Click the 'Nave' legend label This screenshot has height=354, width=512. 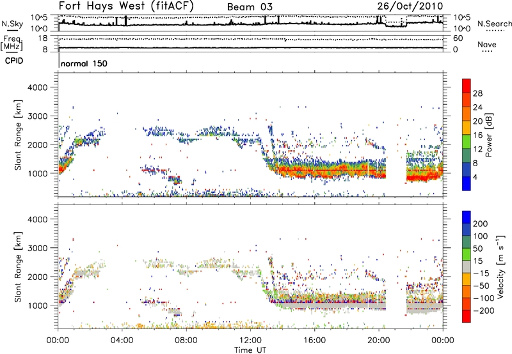(487, 44)
